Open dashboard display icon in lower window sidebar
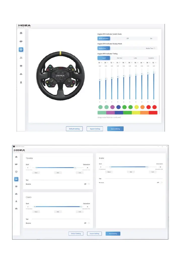This screenshot has height=257, width=181. coord(16,187)
